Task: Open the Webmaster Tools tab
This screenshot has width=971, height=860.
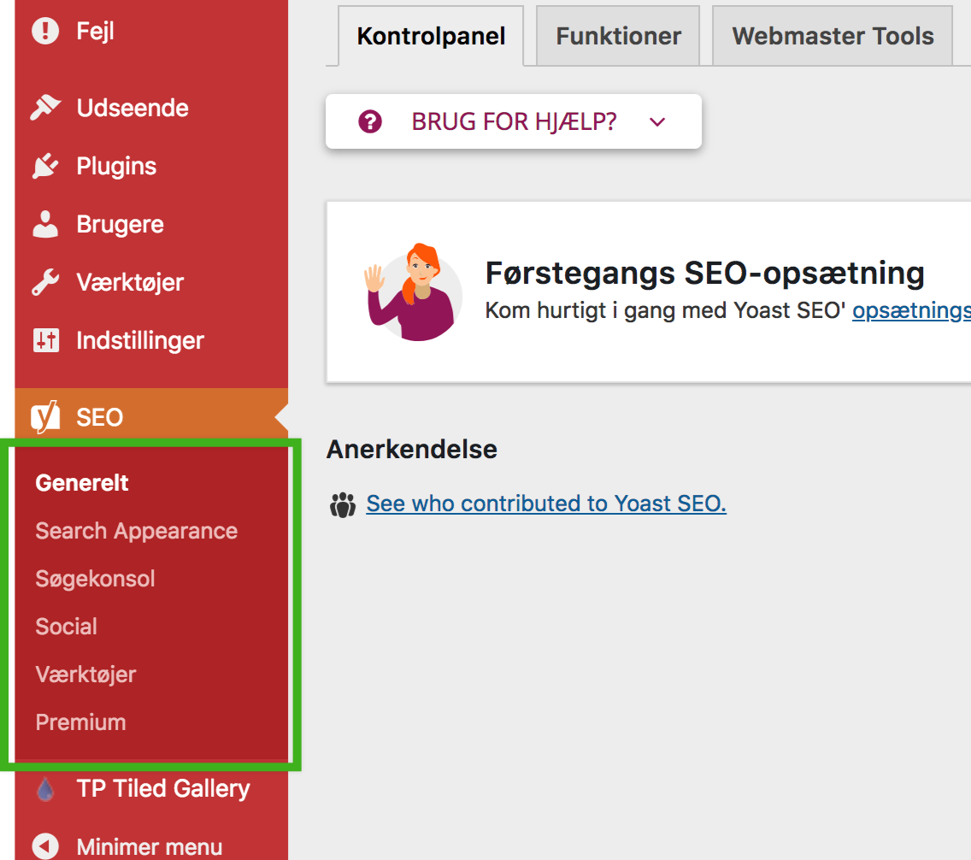Action: pyautogui.click(x=833, y=36)
